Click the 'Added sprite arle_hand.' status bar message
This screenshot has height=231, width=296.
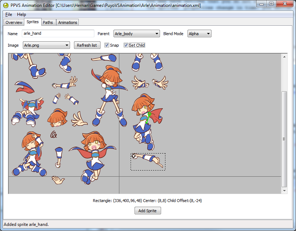click(x=26, y=224)
